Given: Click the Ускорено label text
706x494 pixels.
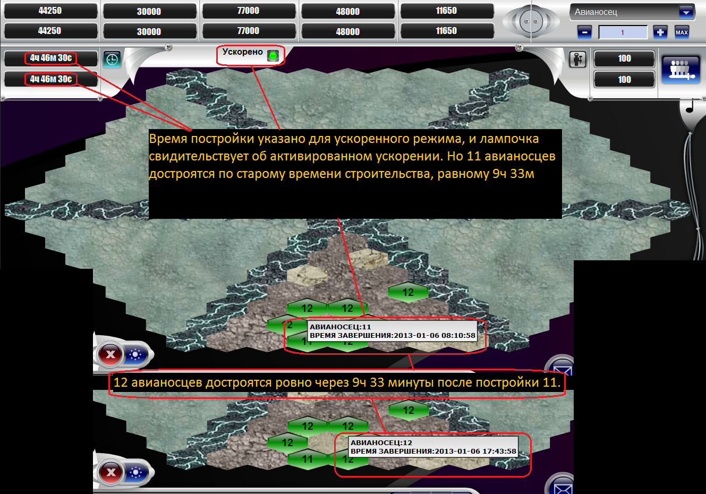Looking at the screenshot, I should pyautogui.click(x=242, y=52).
